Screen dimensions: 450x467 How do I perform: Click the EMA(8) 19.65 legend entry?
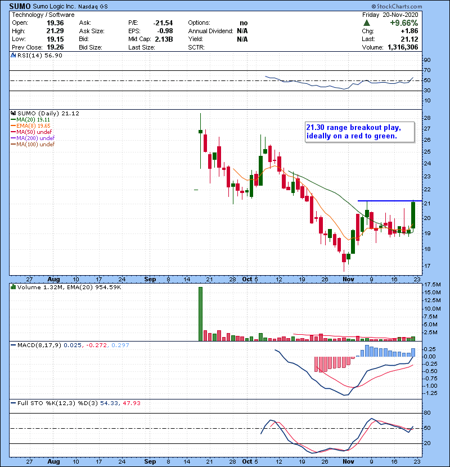pyautogui.click(x=31, y=126)
